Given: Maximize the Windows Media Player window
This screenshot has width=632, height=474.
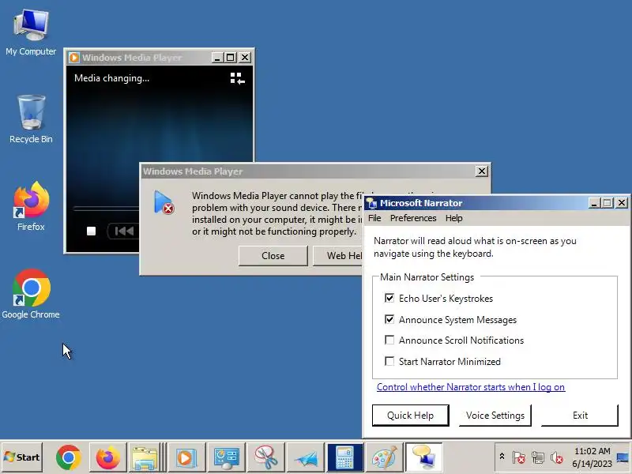Looking at the screenshot, I should pos(230,58).
